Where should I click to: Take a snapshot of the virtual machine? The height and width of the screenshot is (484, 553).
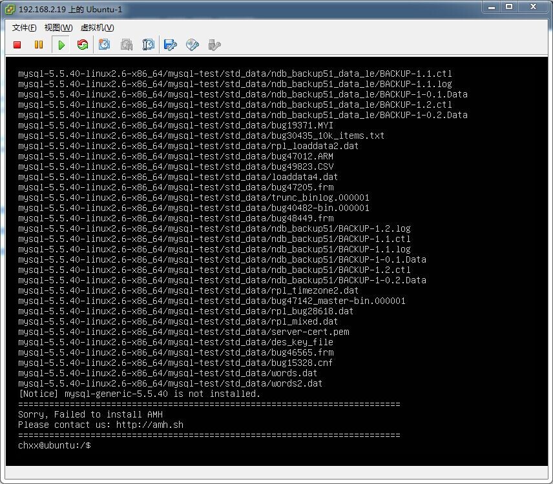tap(105, 45)
